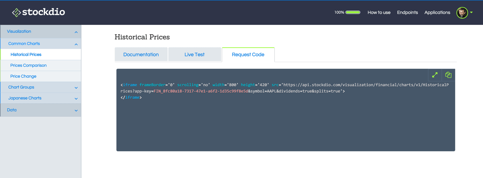
Task: Open Applications in top navigation
Action: [437, 13]
